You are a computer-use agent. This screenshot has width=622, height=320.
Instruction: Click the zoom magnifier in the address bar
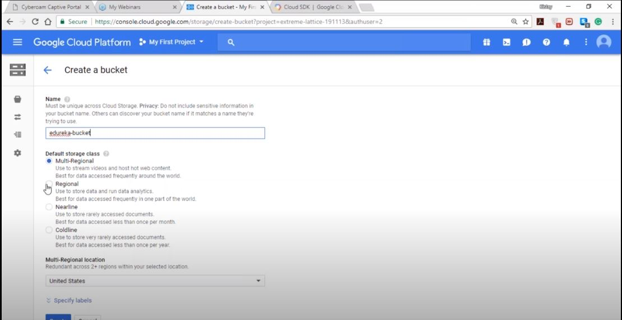coord(514,22)
